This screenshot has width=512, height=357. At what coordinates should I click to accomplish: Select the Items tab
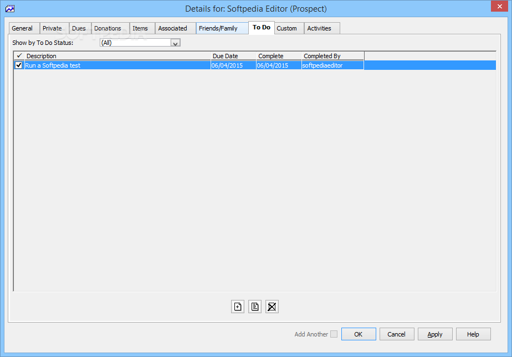tap(142, 28)
